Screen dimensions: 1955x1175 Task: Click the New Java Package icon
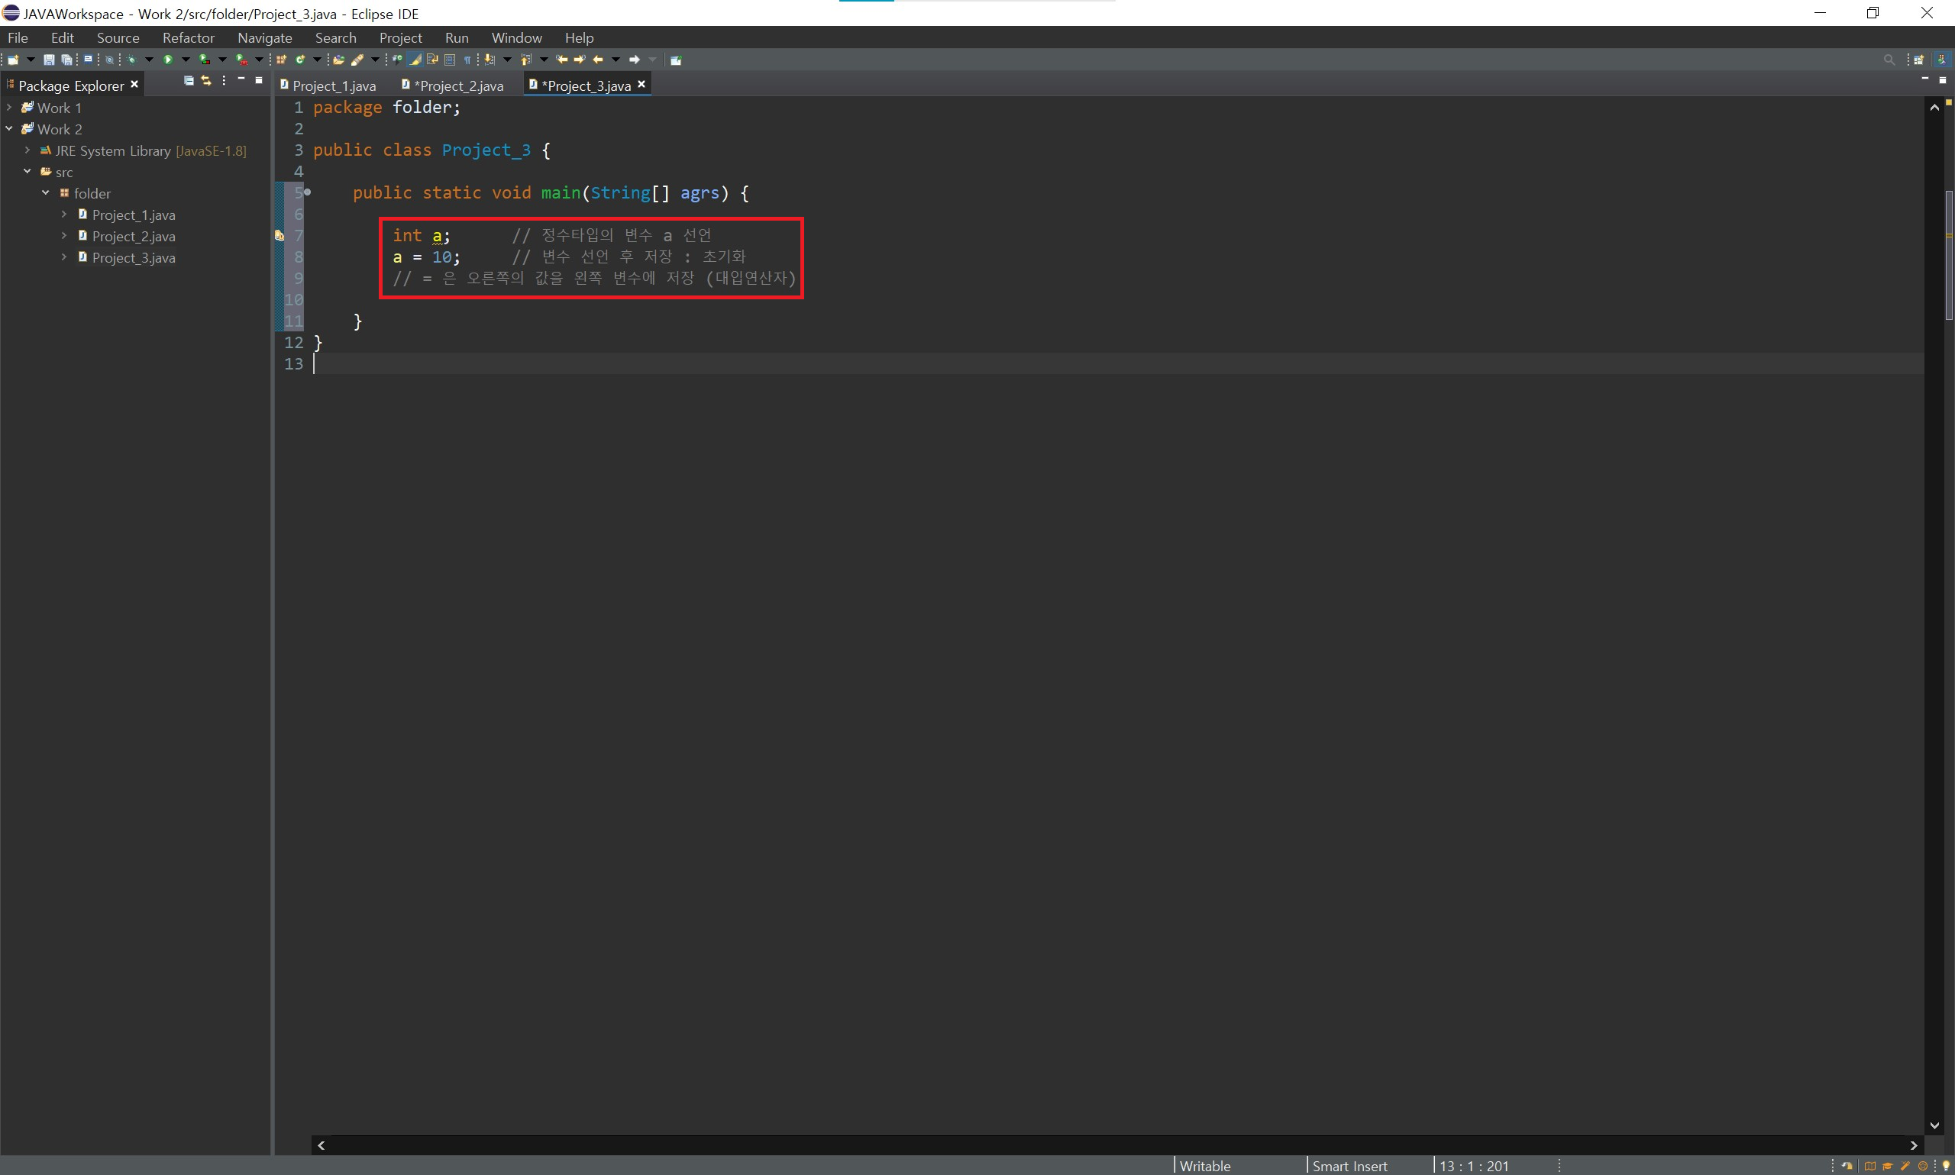pos(281,60)
